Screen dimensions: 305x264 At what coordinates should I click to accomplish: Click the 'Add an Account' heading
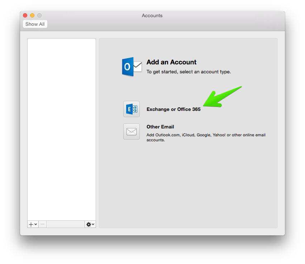coord(171,62)
